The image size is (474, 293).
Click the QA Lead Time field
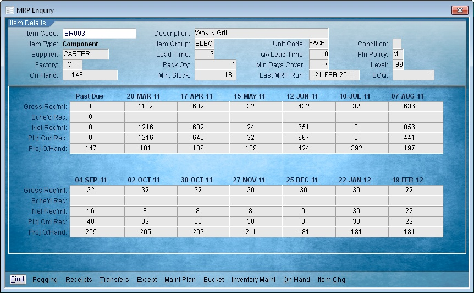[x=318, y=54]
